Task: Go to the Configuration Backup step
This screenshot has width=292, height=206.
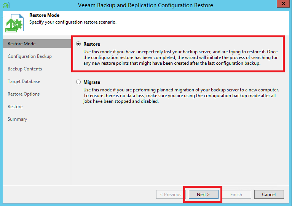Action: pos(30,56)
